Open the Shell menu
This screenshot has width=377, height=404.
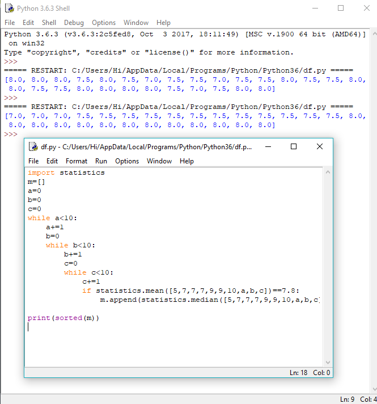49,23
